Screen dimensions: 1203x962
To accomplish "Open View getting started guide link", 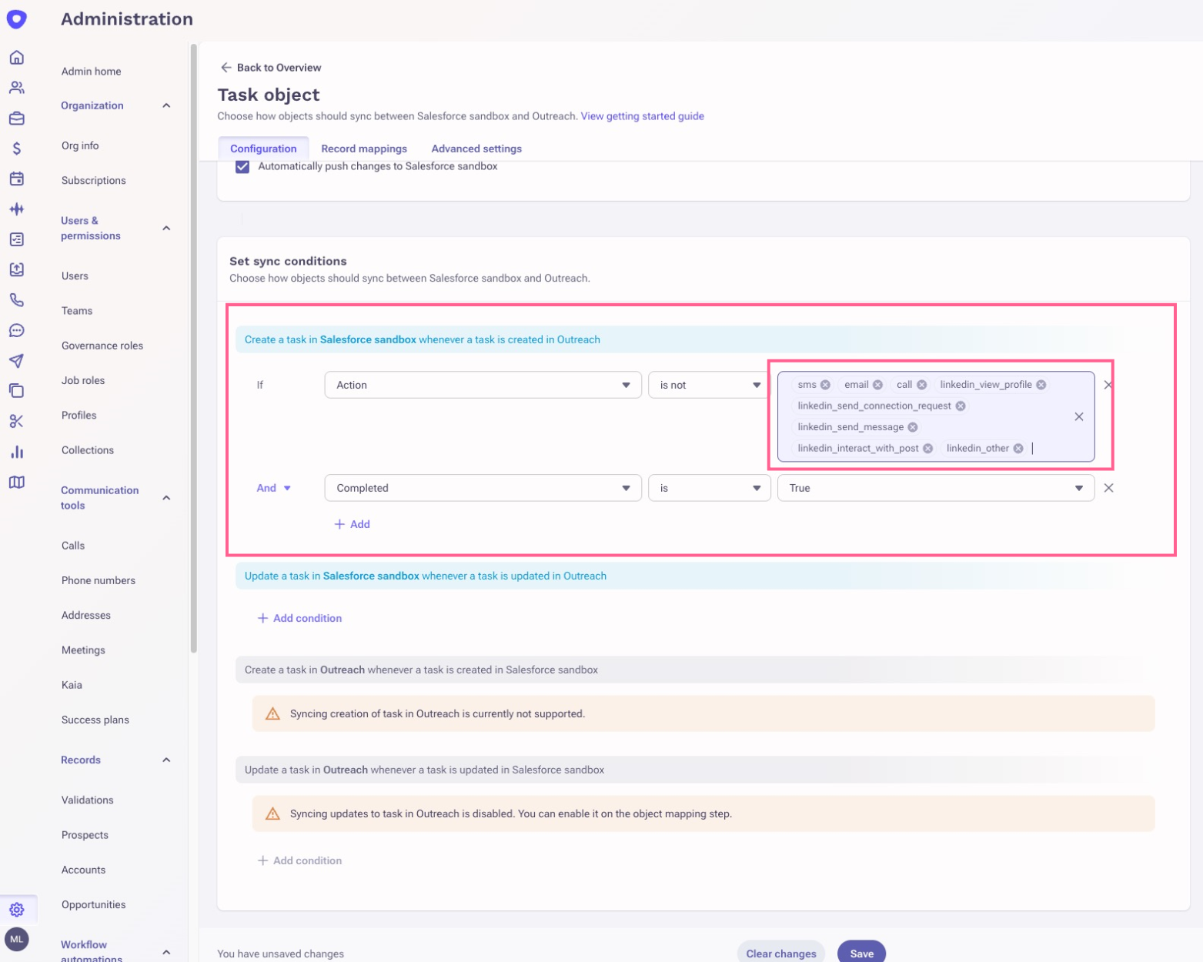I will 643,116.
